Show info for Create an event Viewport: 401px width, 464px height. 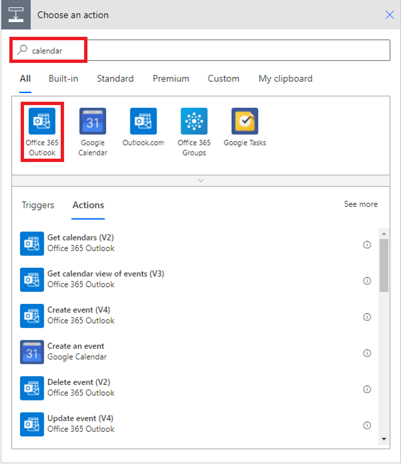[x=367, y=353]
